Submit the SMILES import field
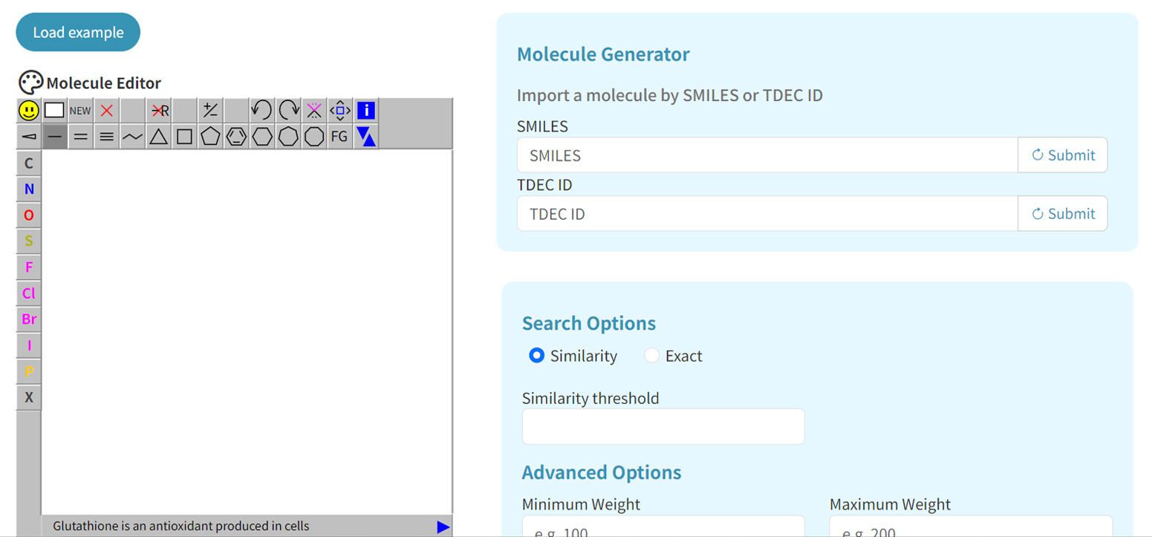1152x537 pixels. (x=1063, y=155)
